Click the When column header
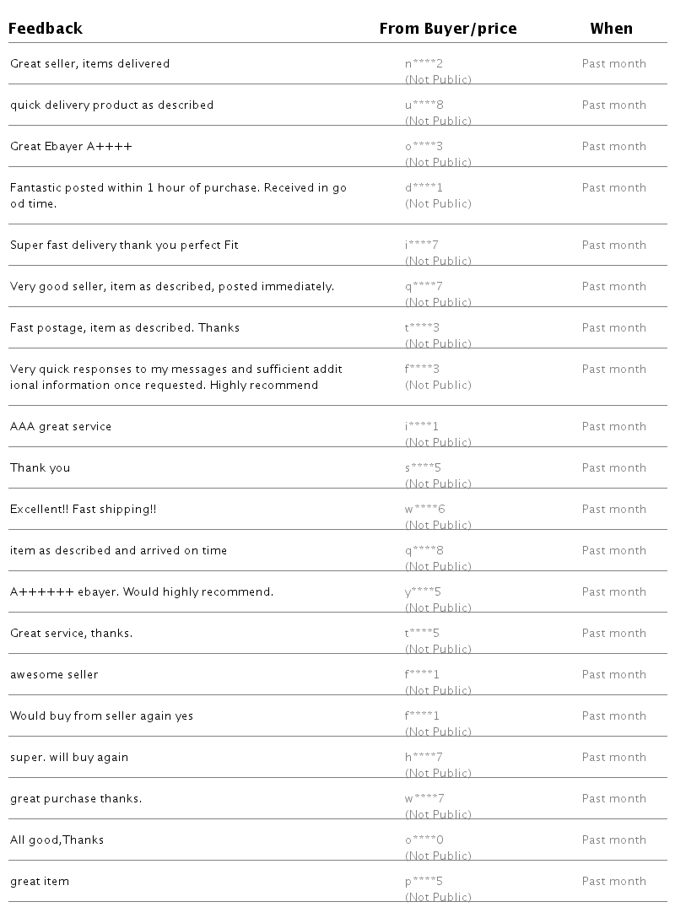The width and height of the screenshot is (675, 918). coord(611,29)
